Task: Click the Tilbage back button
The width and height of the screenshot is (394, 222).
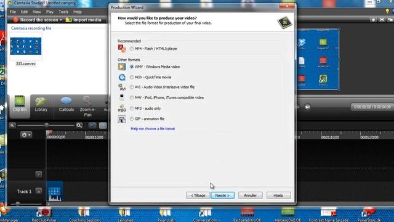Action: [198, 195]
